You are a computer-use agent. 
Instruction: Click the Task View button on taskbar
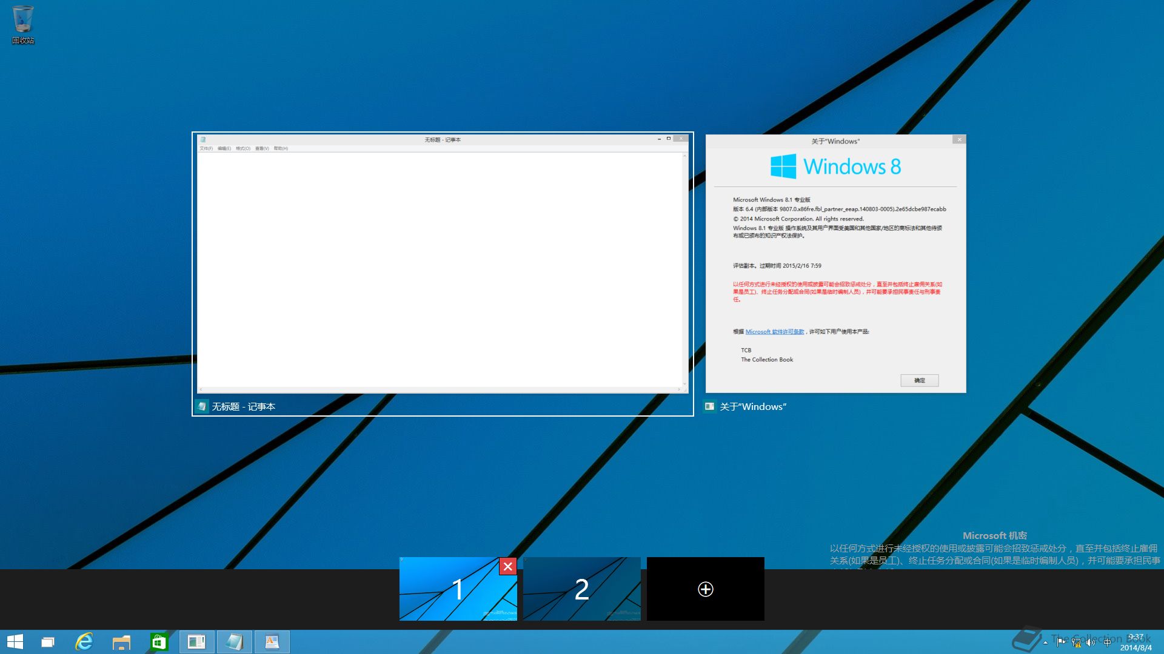point(48,642)
